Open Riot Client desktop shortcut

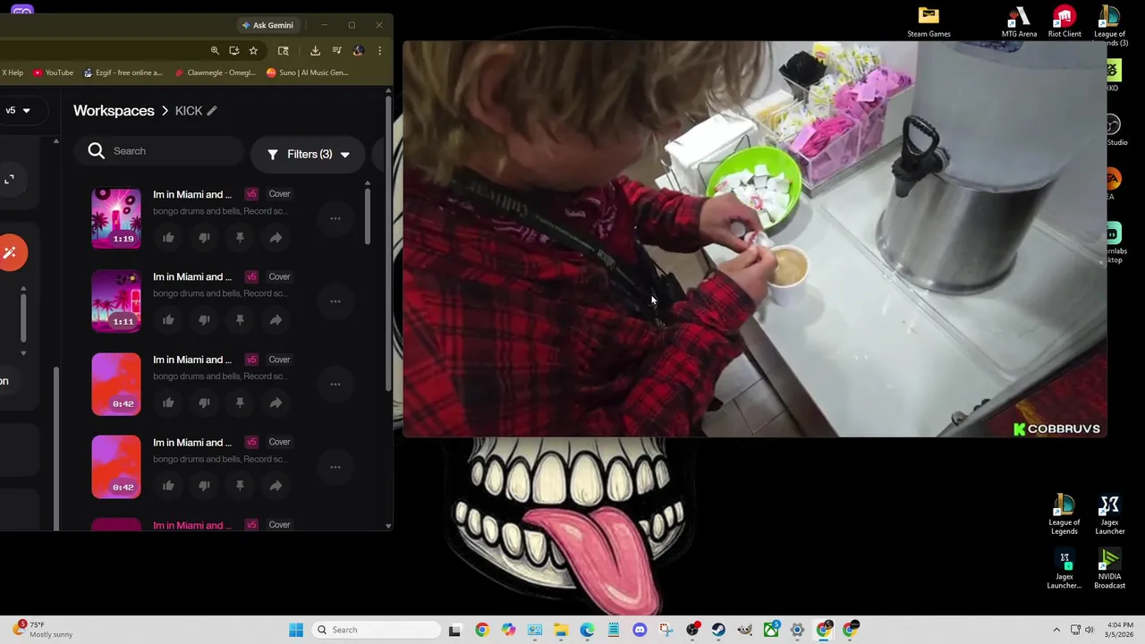[x=1064, y=22]
